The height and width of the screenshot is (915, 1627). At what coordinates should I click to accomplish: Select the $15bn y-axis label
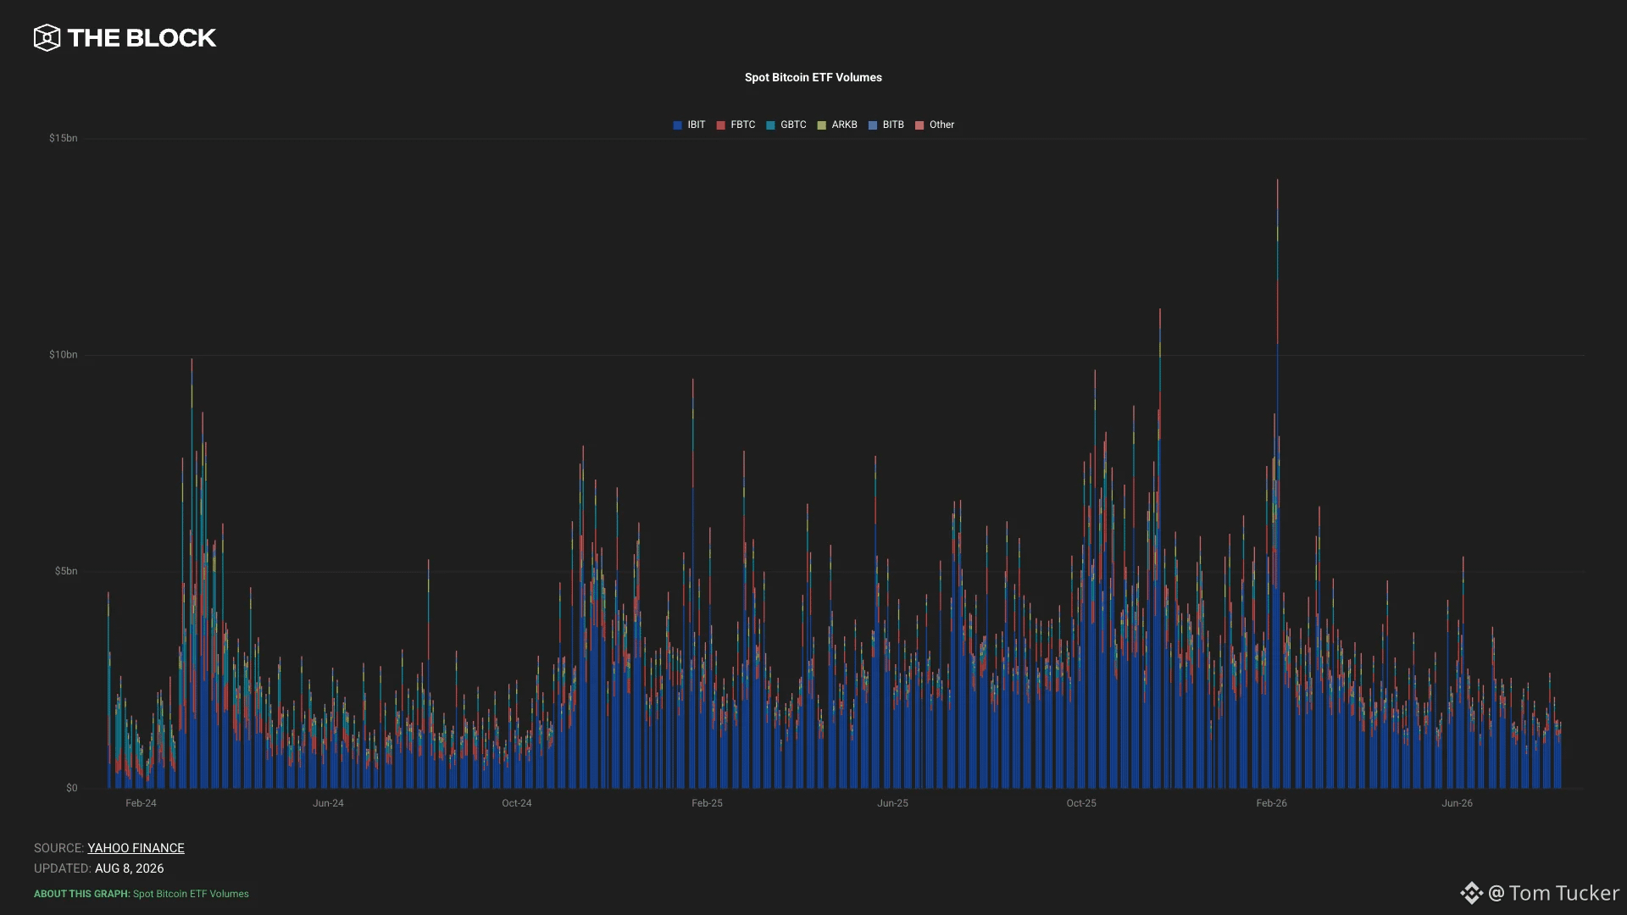click(x=63, y=138)
